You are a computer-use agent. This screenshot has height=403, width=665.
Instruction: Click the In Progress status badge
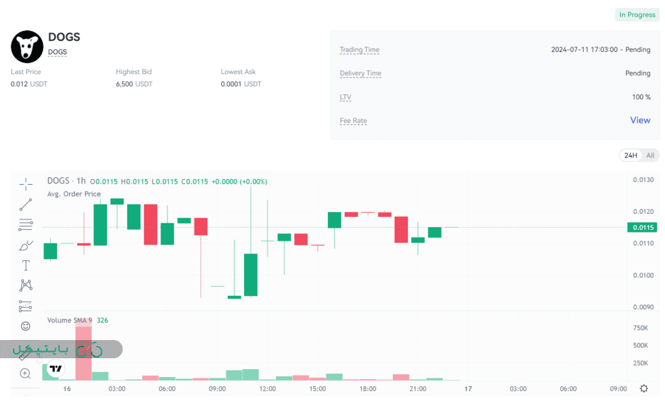coord(637,15)
